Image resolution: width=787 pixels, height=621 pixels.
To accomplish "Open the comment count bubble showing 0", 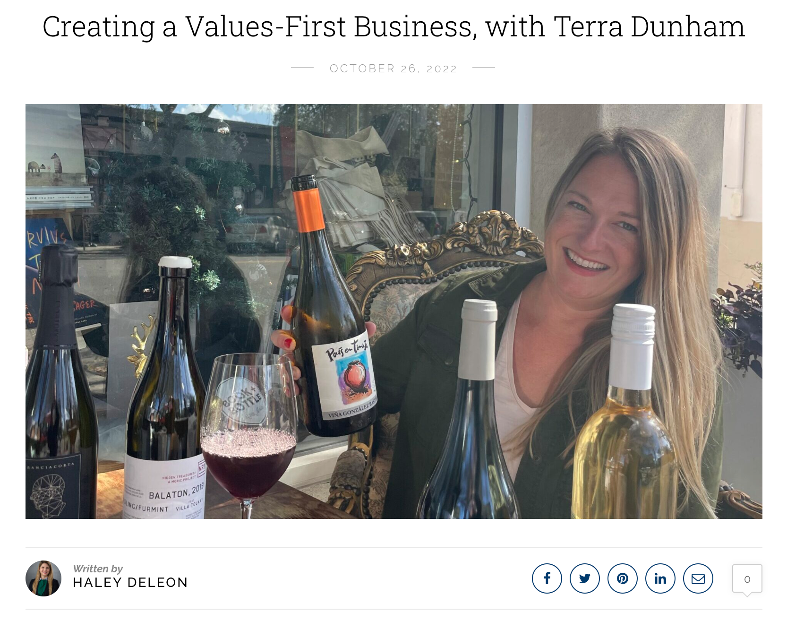I will click(747, 579).
